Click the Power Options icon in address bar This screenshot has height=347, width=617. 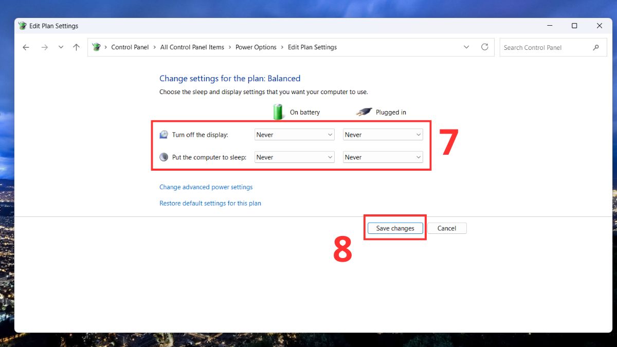click(96, 47)
